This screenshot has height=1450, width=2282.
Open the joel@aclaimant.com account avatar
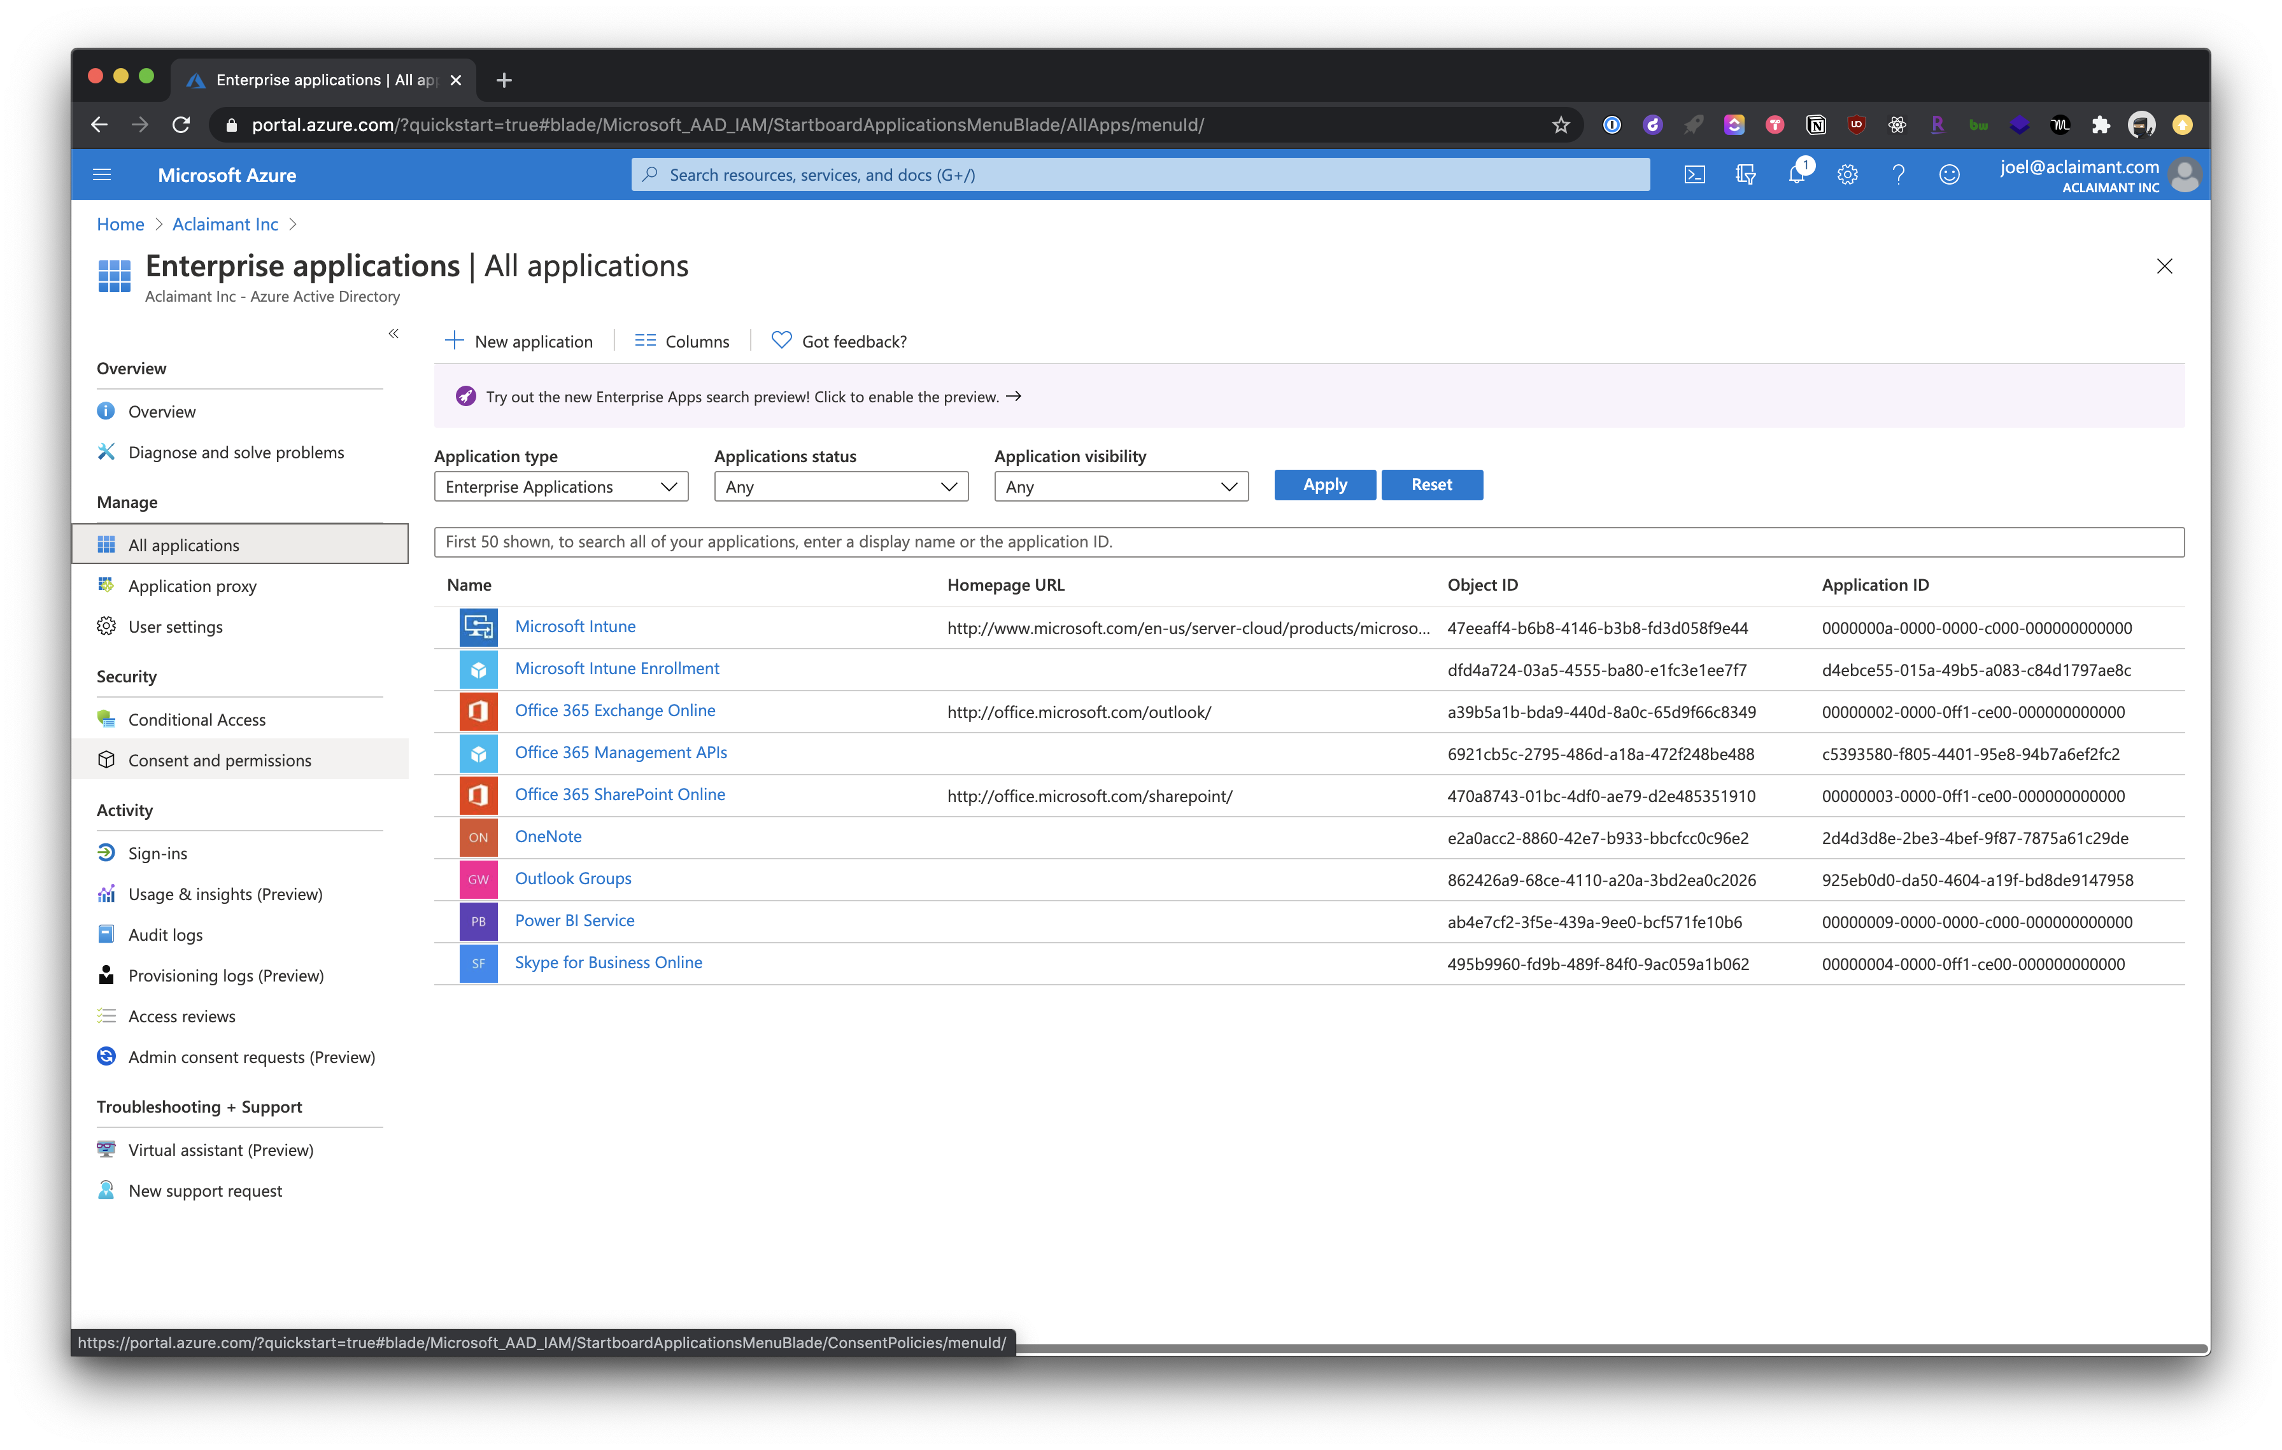[x=2185, y=175]
